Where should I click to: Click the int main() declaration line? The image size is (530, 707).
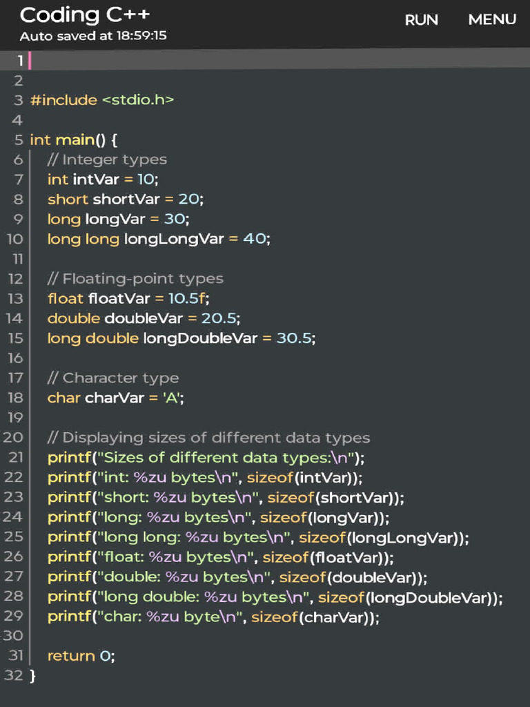pyautogui.click(x=74, y=140)
